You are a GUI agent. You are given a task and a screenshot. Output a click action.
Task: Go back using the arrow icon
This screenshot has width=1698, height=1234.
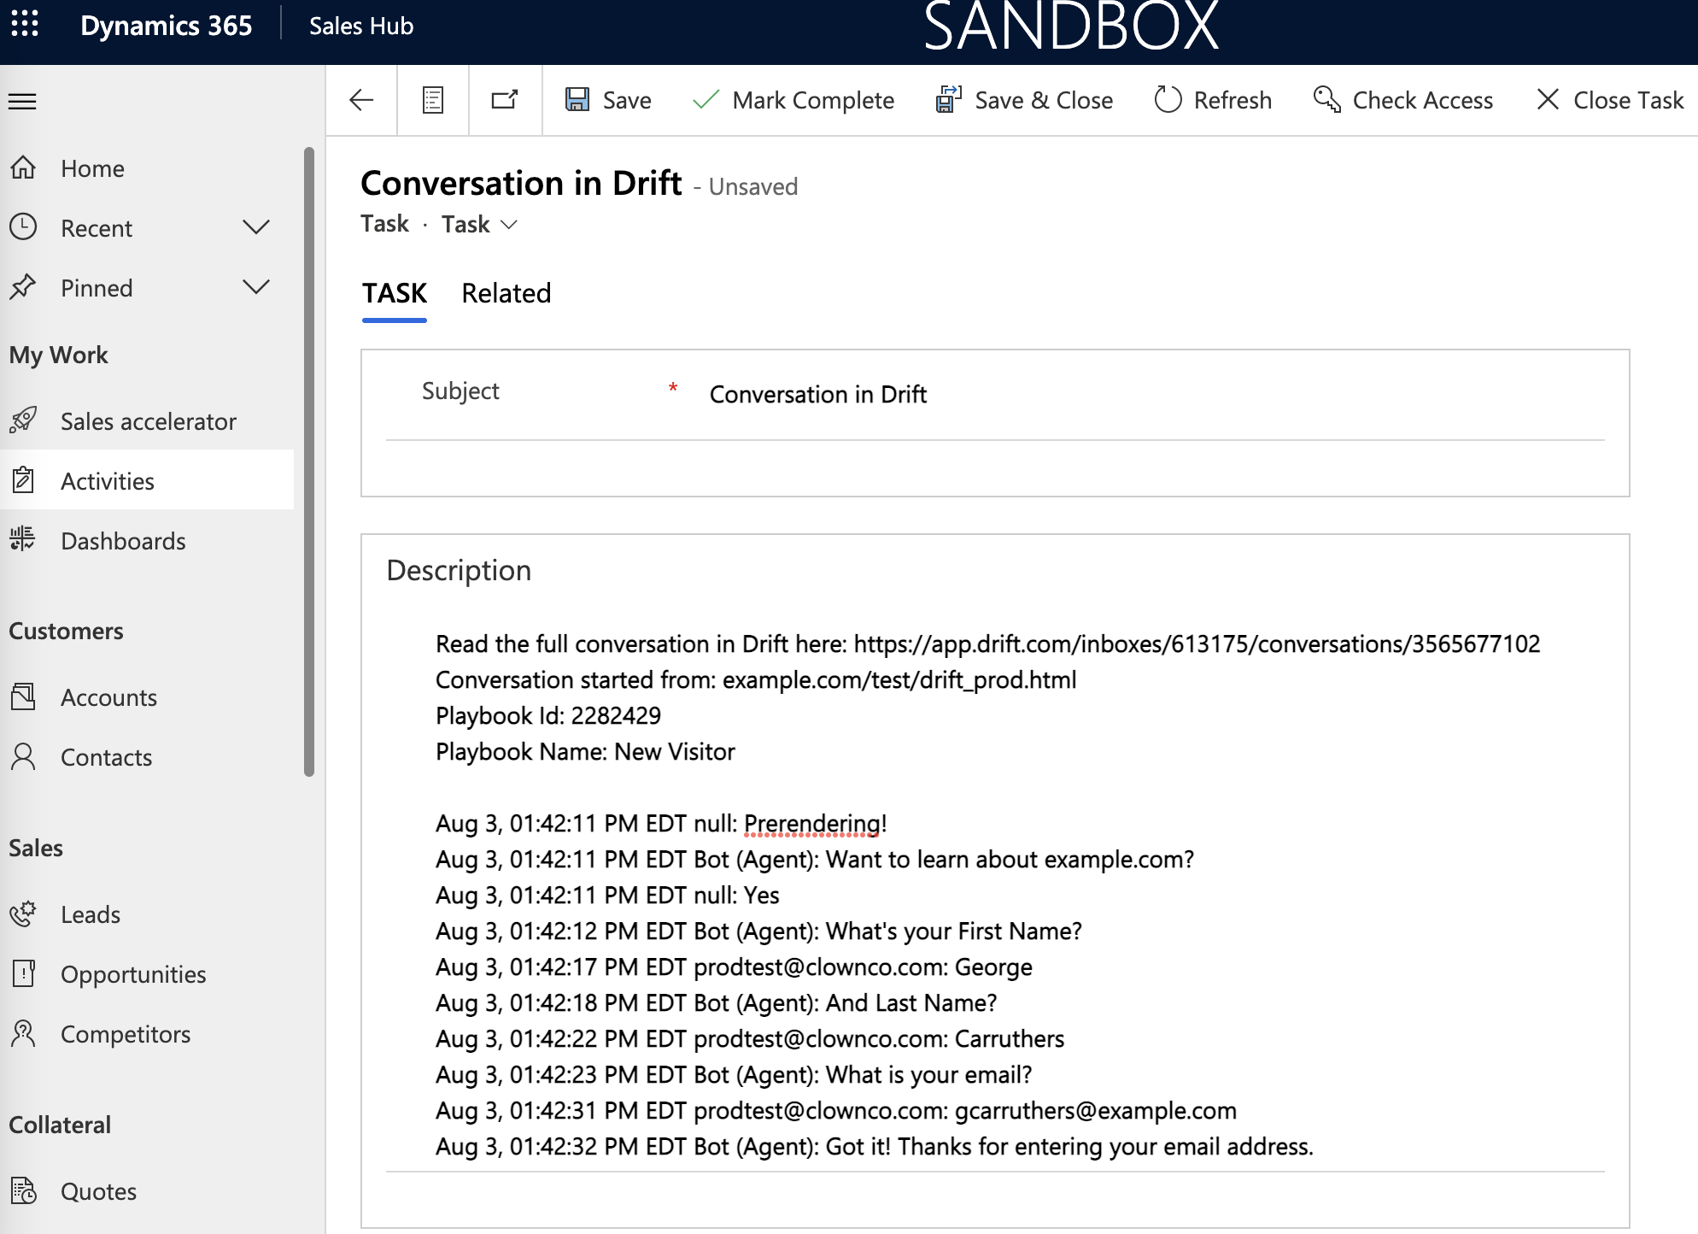(361, 100)
